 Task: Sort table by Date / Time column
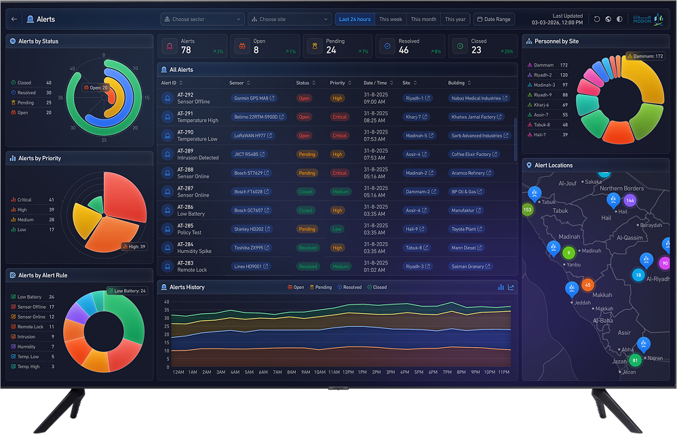coord(379,83)
